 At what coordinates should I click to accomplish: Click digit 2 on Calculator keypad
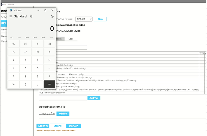point(25,76)
